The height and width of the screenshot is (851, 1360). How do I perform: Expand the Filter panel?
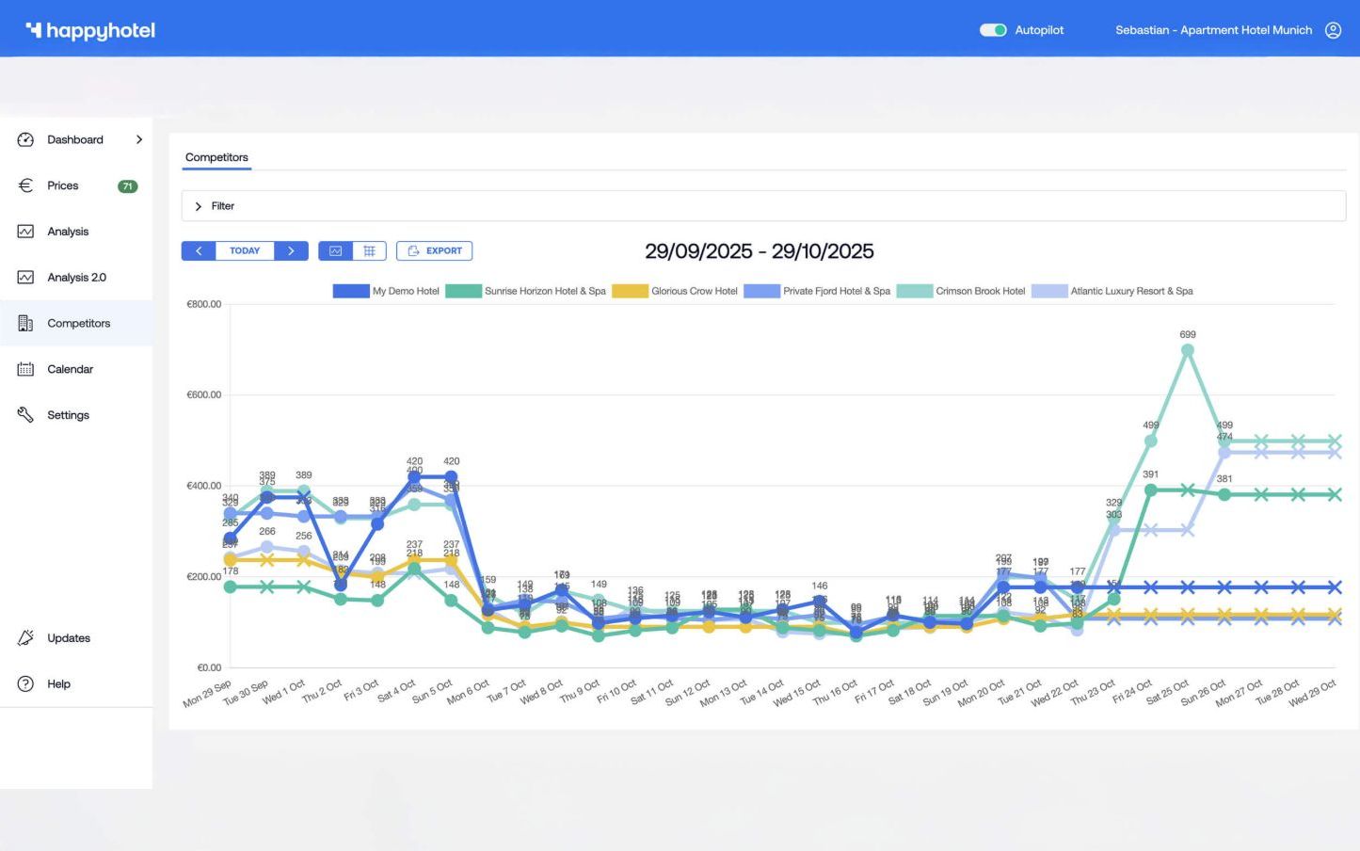199,206
